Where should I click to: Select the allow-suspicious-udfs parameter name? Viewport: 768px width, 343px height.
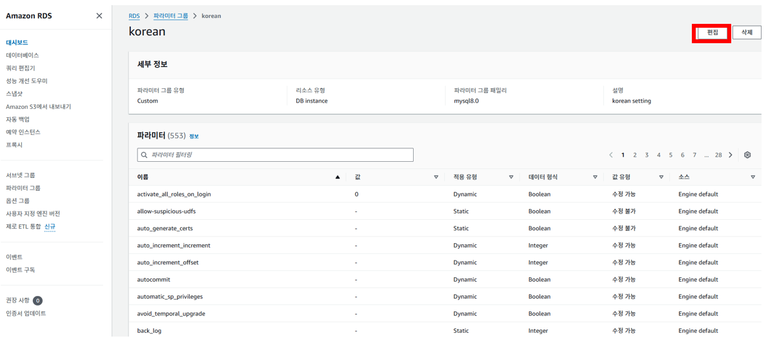tap(167, 211)
